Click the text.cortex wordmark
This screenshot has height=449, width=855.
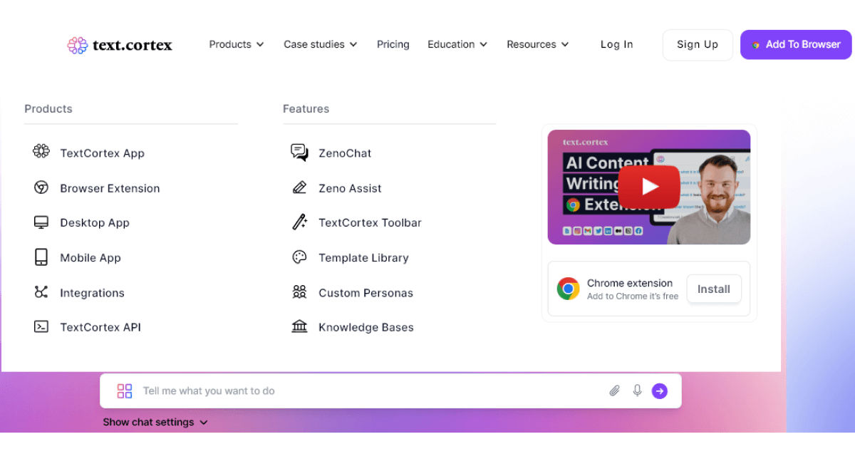(133, 45)
